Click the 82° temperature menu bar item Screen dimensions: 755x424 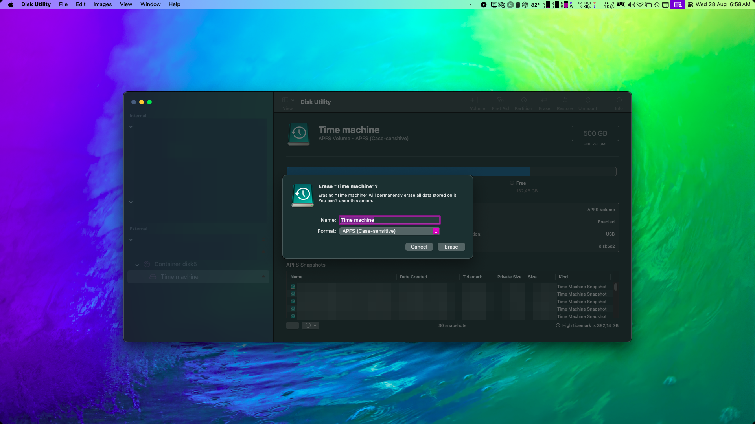point(535,5)
